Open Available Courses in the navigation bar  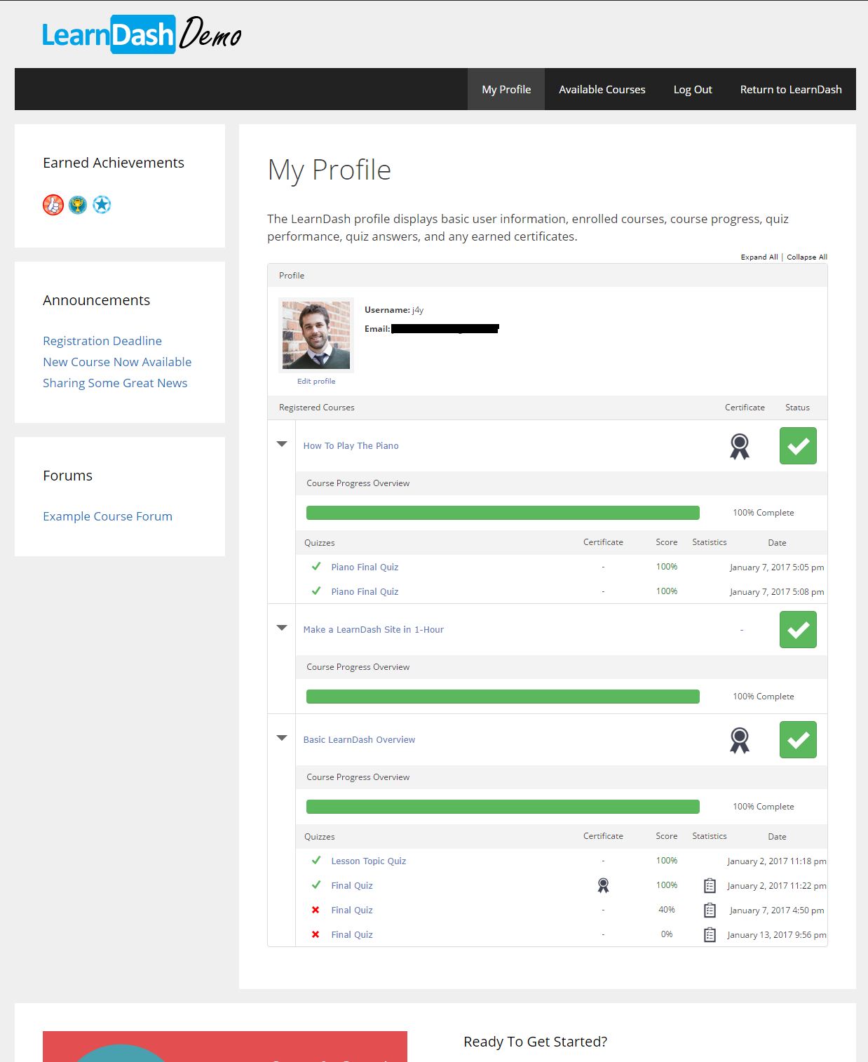602,90
